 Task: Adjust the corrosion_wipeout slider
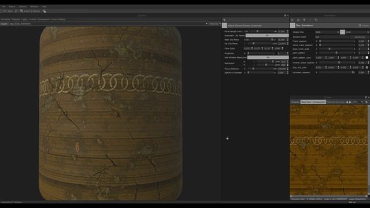coord(336,73)
